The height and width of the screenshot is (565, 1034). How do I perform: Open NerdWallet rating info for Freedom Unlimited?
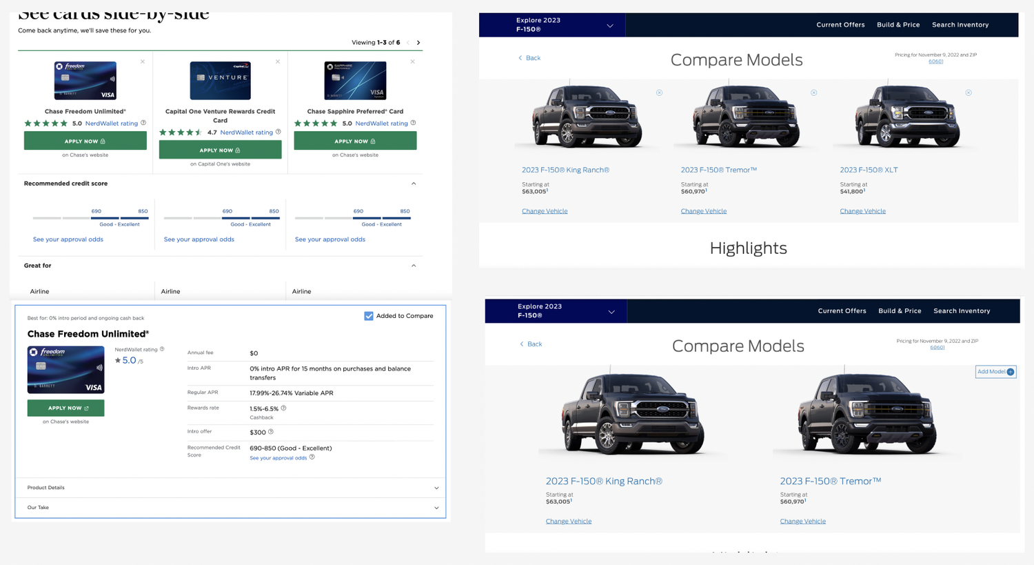tap(143, 123)
